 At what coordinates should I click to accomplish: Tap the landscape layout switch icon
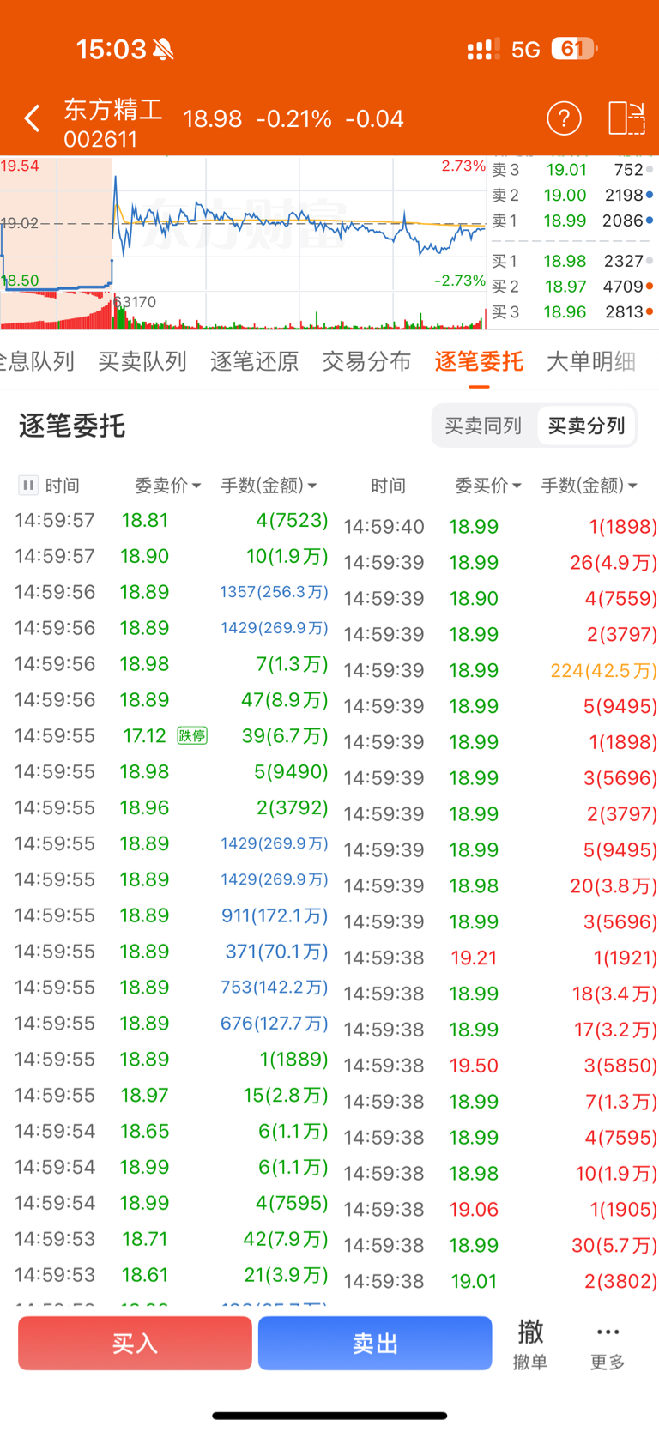[626, 118]
